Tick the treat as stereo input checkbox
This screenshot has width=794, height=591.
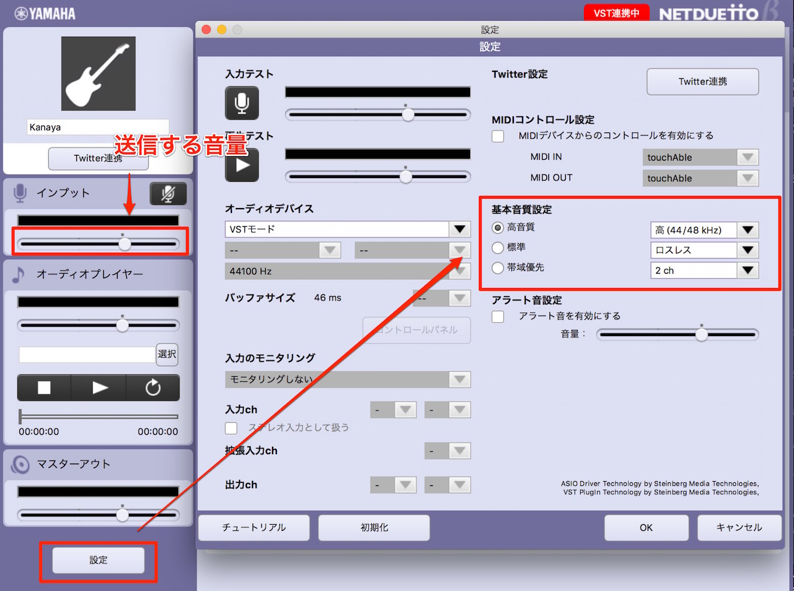231,428
